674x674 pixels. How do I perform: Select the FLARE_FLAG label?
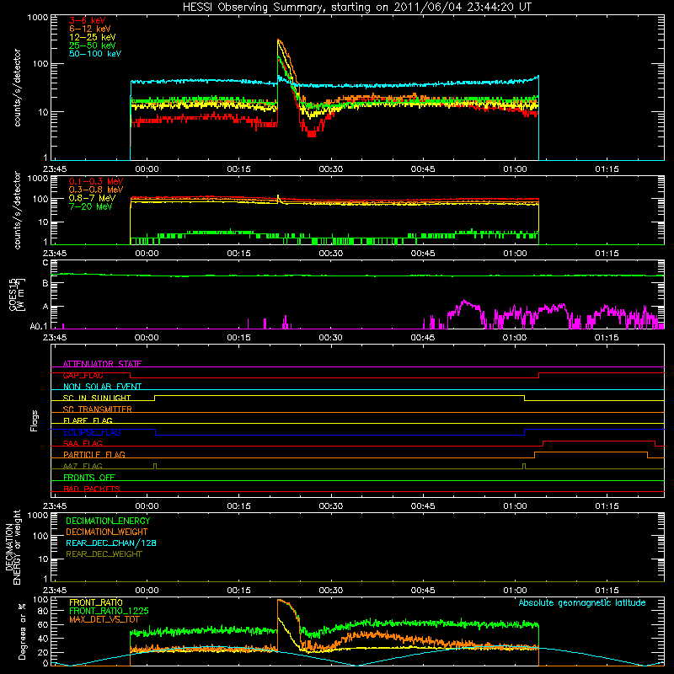pyautogui.click(x=88, y=420)
